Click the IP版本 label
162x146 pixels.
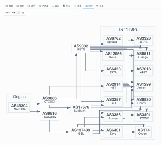(x=7, y=13)
